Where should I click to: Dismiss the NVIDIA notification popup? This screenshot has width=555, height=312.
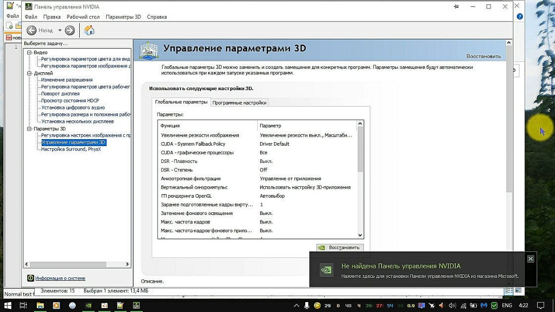pos(530,259)
